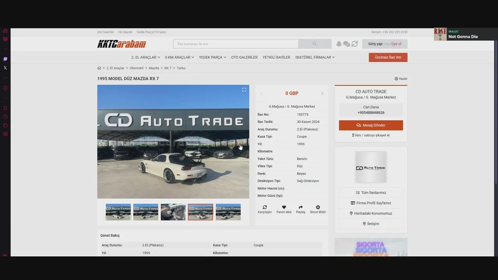Click the Skillet album cover thumbnail

click(440, 34)
